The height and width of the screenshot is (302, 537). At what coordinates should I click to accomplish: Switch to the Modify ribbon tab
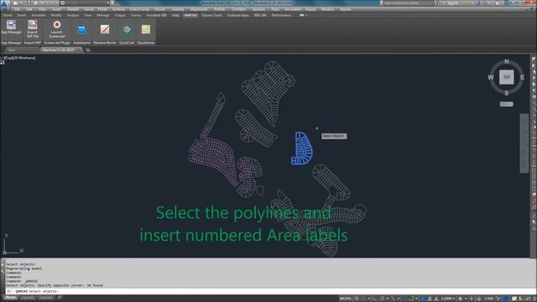click(x=56, y=15)
